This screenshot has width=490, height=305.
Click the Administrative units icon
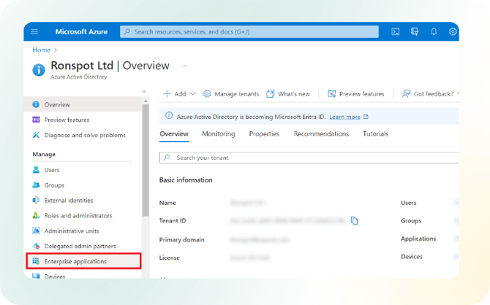[x=36, y=231]
